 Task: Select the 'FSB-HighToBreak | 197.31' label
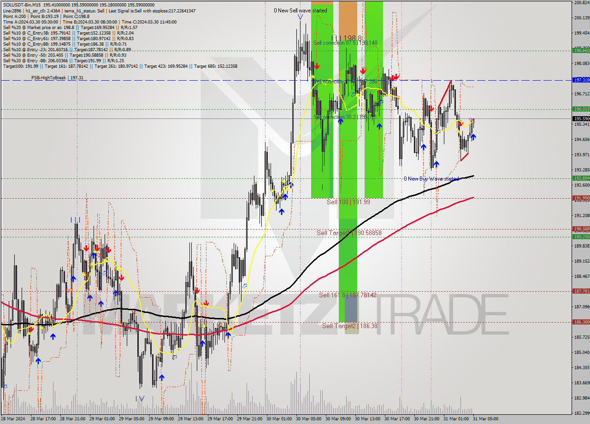[57, 78]
